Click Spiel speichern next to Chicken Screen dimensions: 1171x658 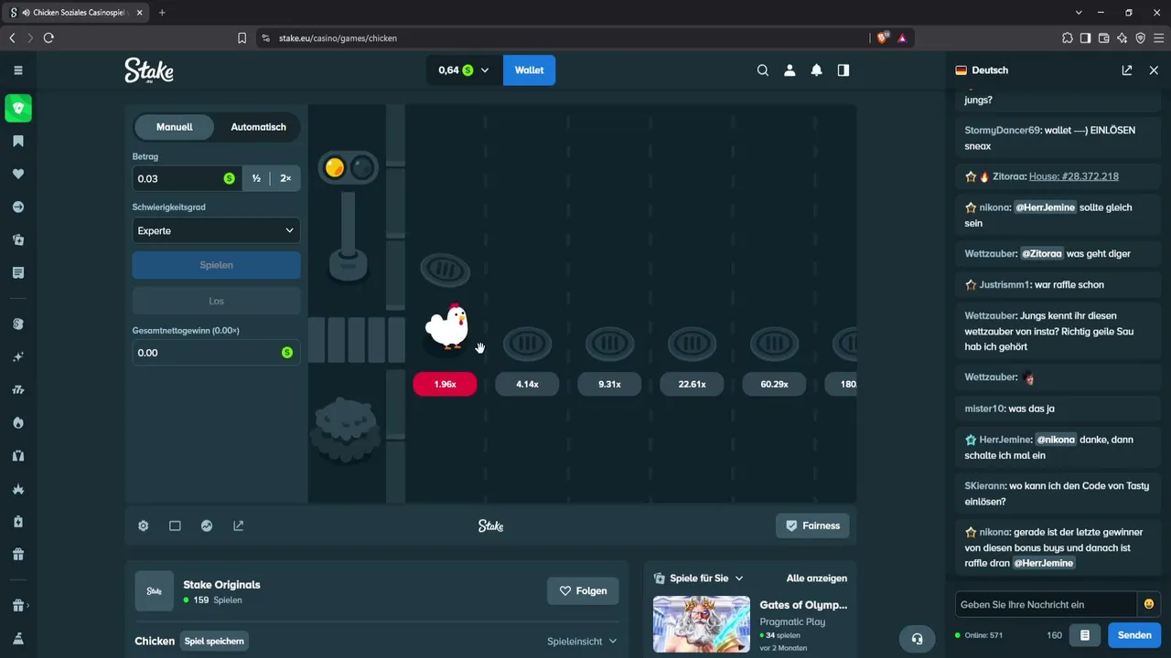coord(214,642)
